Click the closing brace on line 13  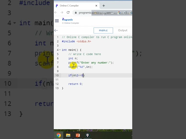[63, 88]
